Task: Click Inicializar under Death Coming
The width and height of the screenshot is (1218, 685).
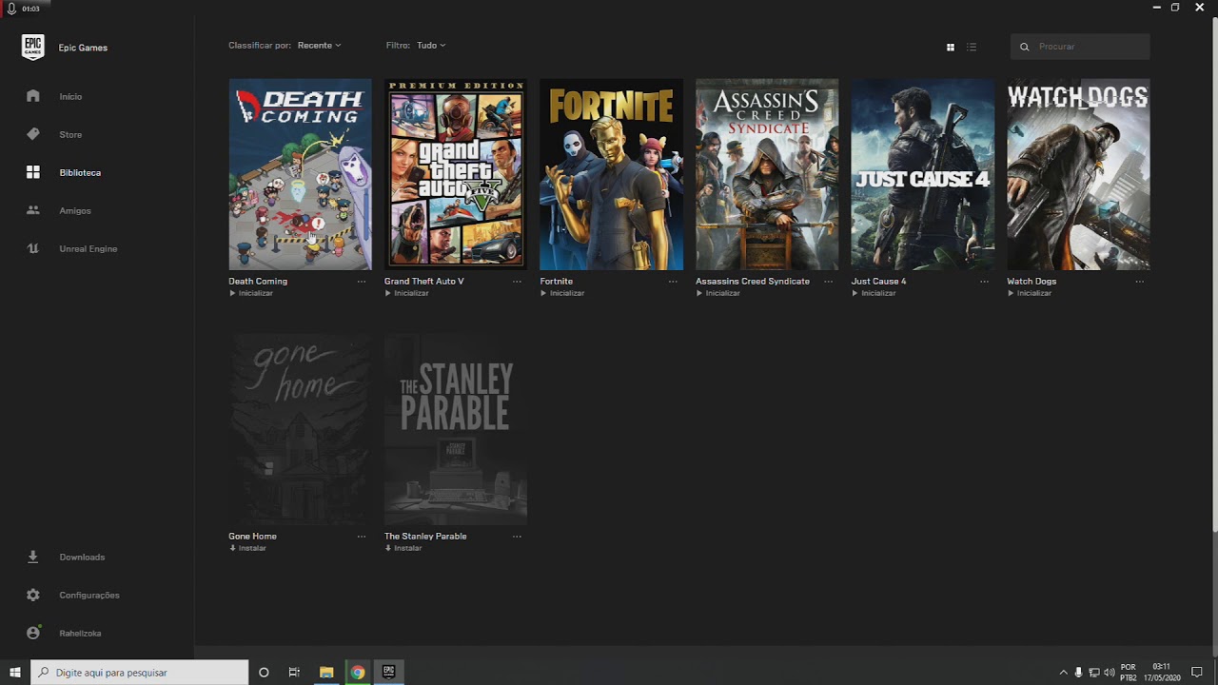Action: click(251, 293)
